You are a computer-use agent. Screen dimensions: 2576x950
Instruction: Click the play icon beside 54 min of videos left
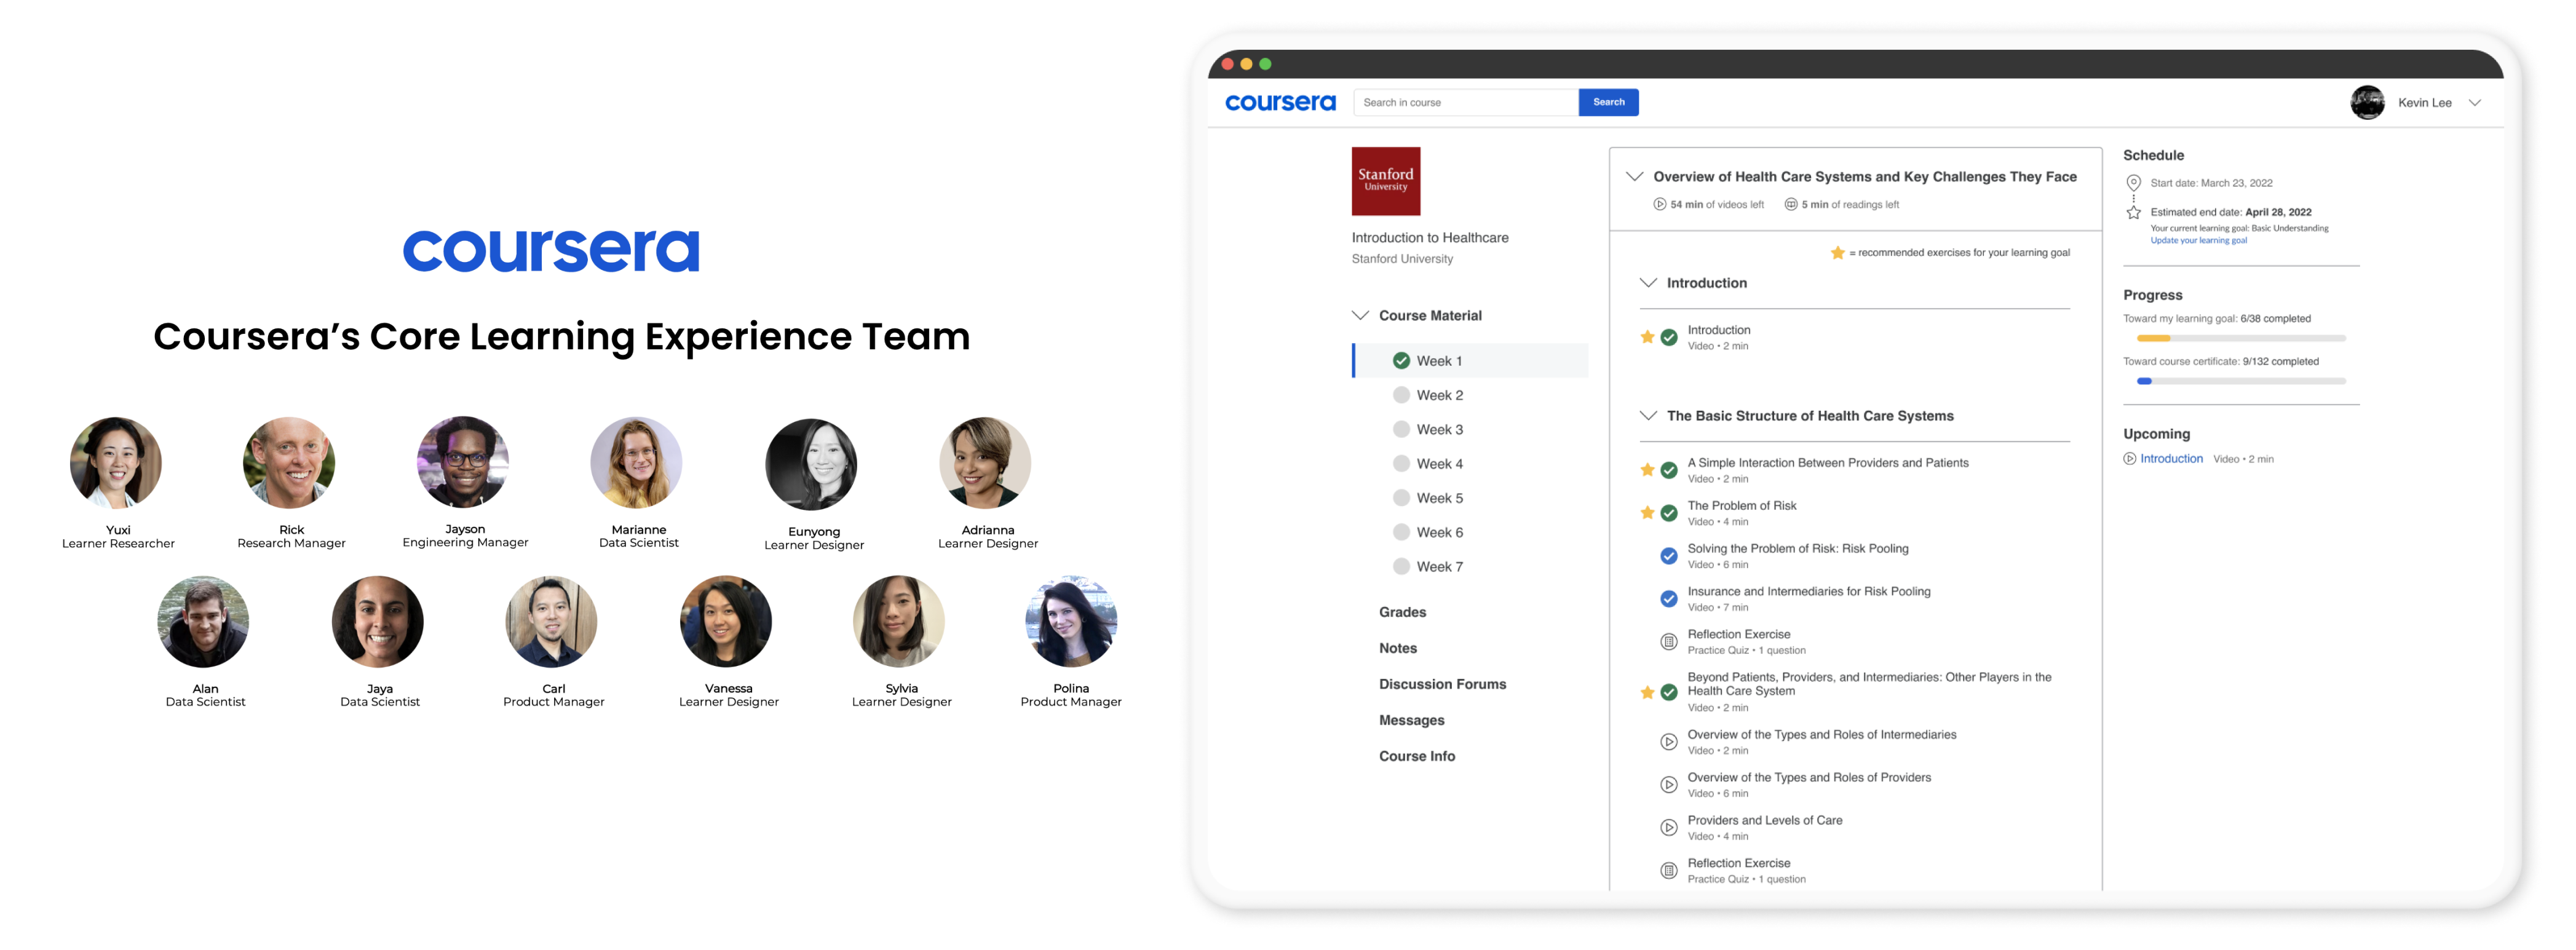pos(1660,204)
